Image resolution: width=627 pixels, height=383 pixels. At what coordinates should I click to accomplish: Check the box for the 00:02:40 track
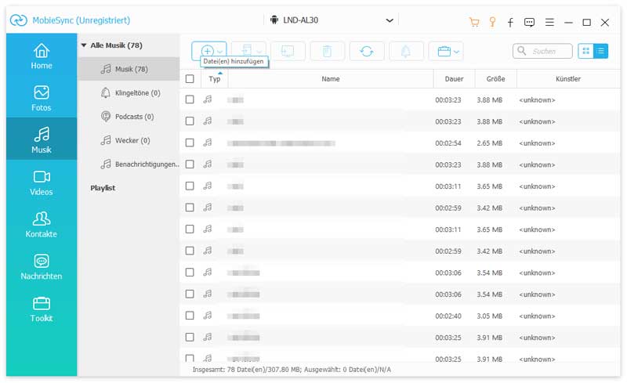click(190, 316)
